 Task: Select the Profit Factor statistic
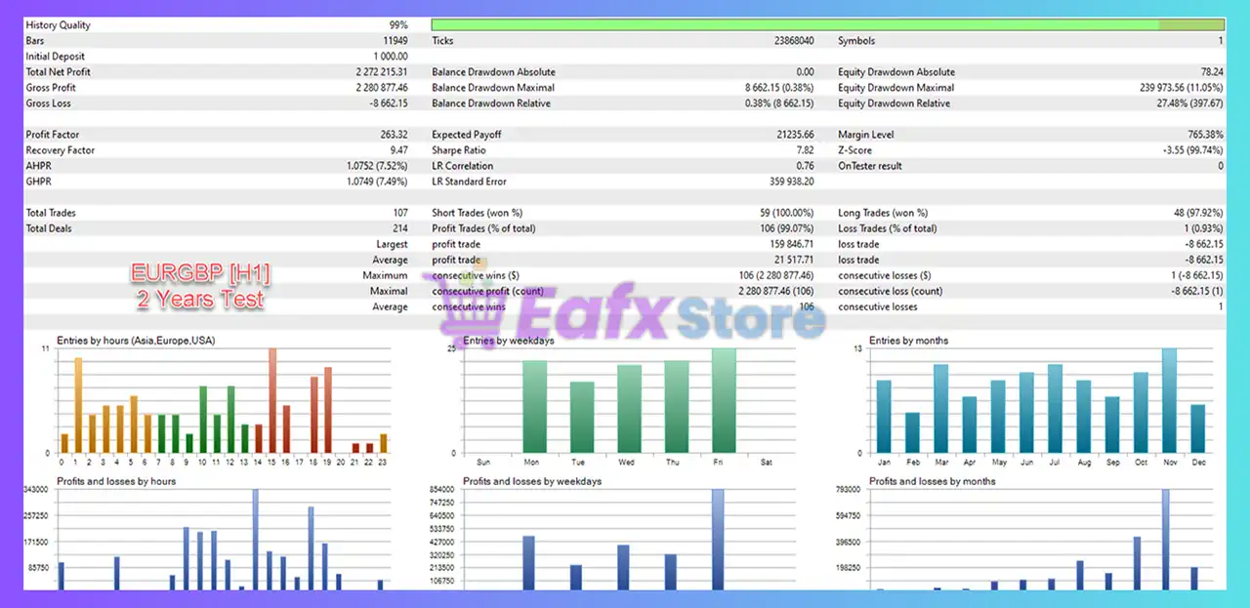396,134
